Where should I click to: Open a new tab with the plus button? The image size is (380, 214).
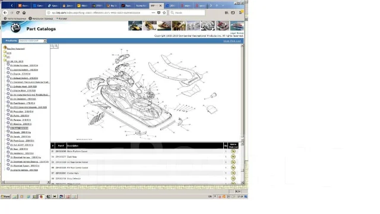pyautogui.click(x=217, y=5)
